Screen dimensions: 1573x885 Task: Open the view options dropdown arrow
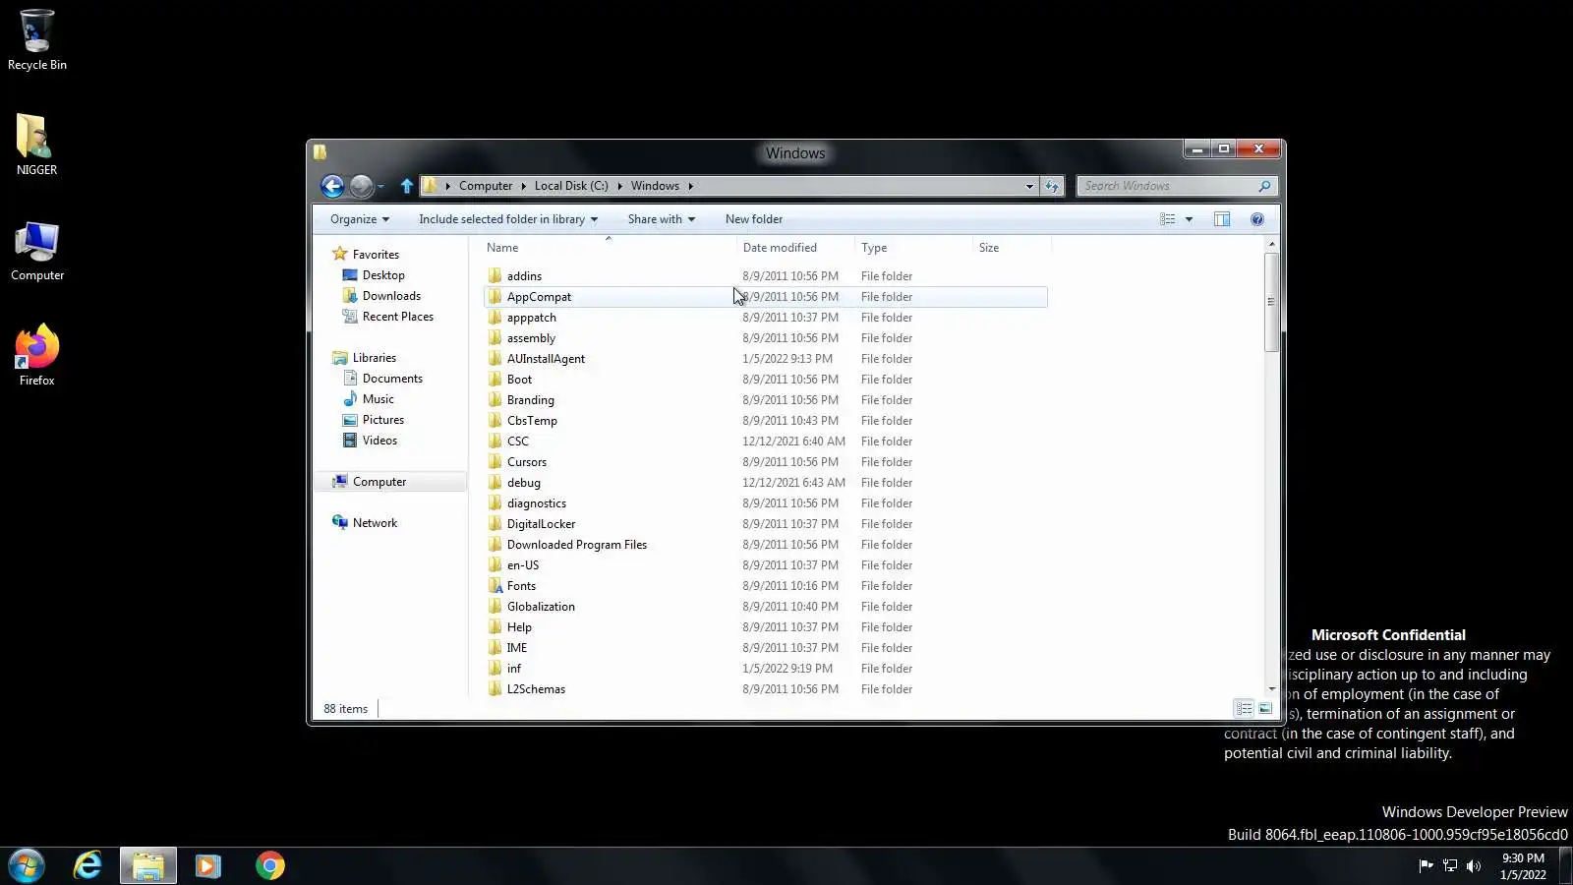[x=1189, y=219]
